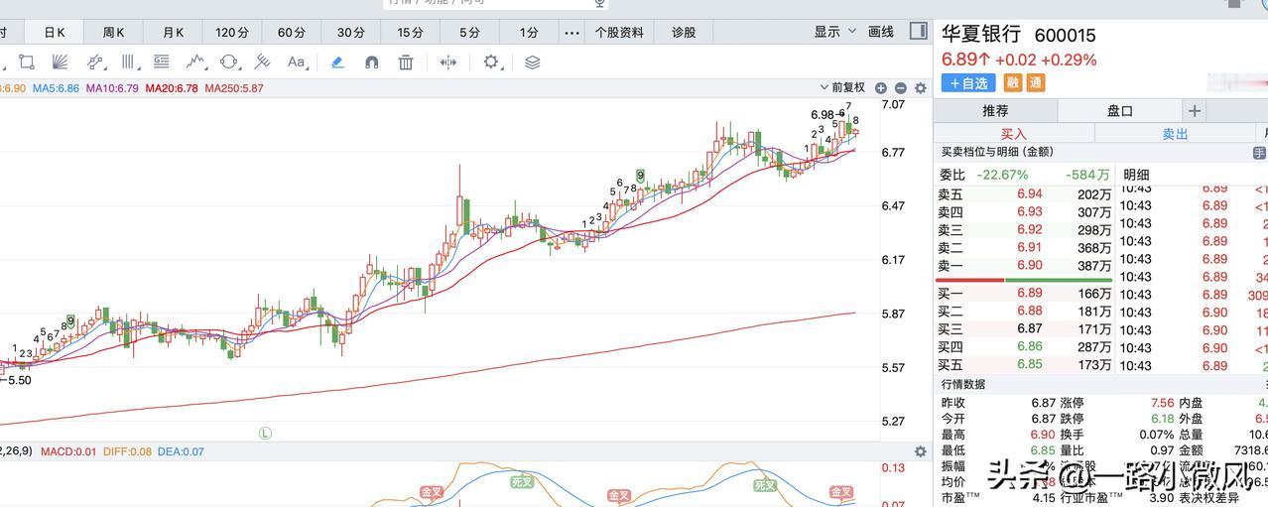1268x507 pixels.
Task: Add stock with +自选 button
Action: click(968, 83)
